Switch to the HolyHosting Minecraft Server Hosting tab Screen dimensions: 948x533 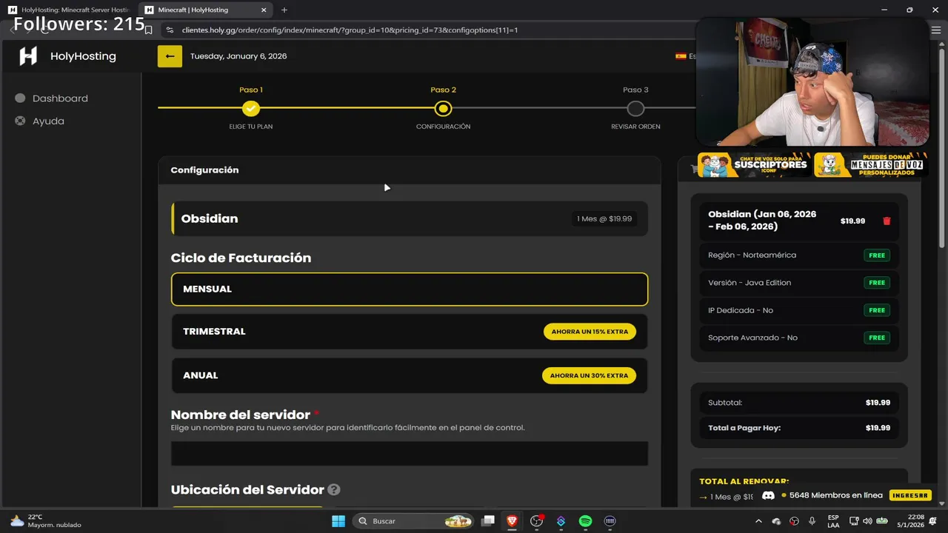click(x=69, y=10)
